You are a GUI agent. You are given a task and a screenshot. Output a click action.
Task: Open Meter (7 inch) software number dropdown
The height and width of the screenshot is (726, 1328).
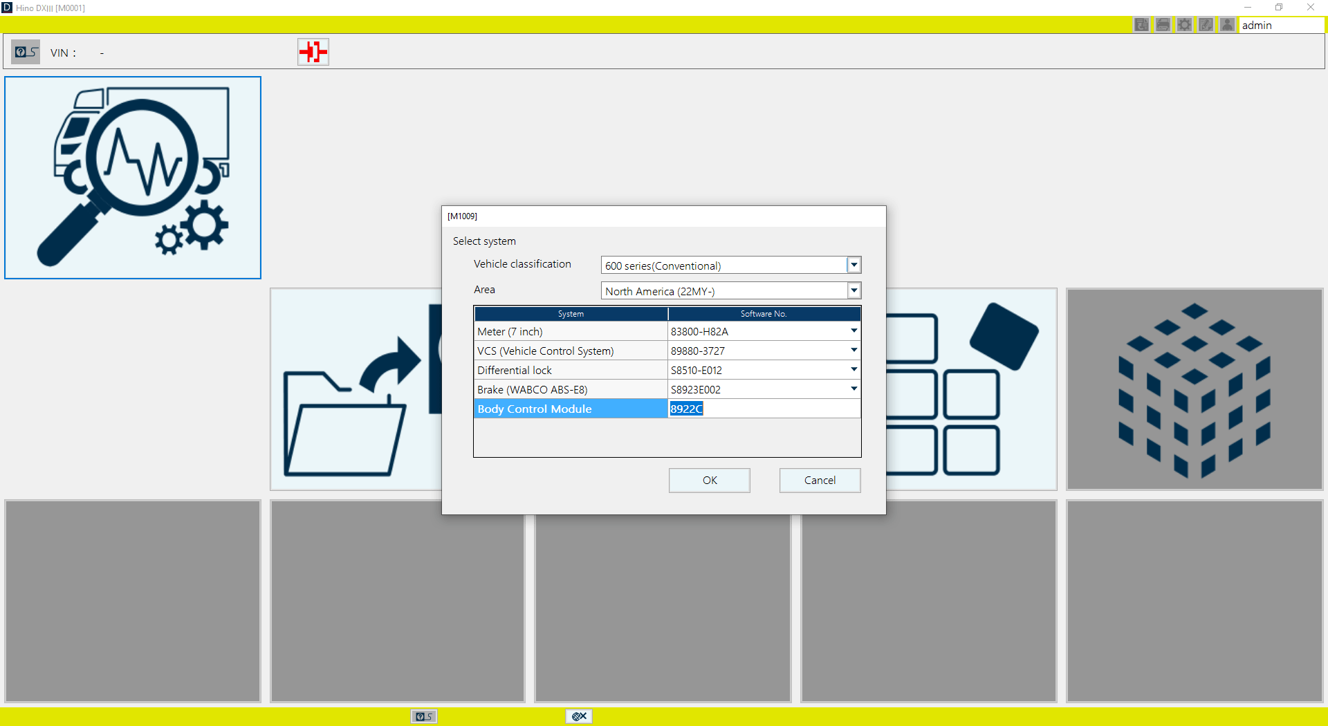(x=854, y=331)
